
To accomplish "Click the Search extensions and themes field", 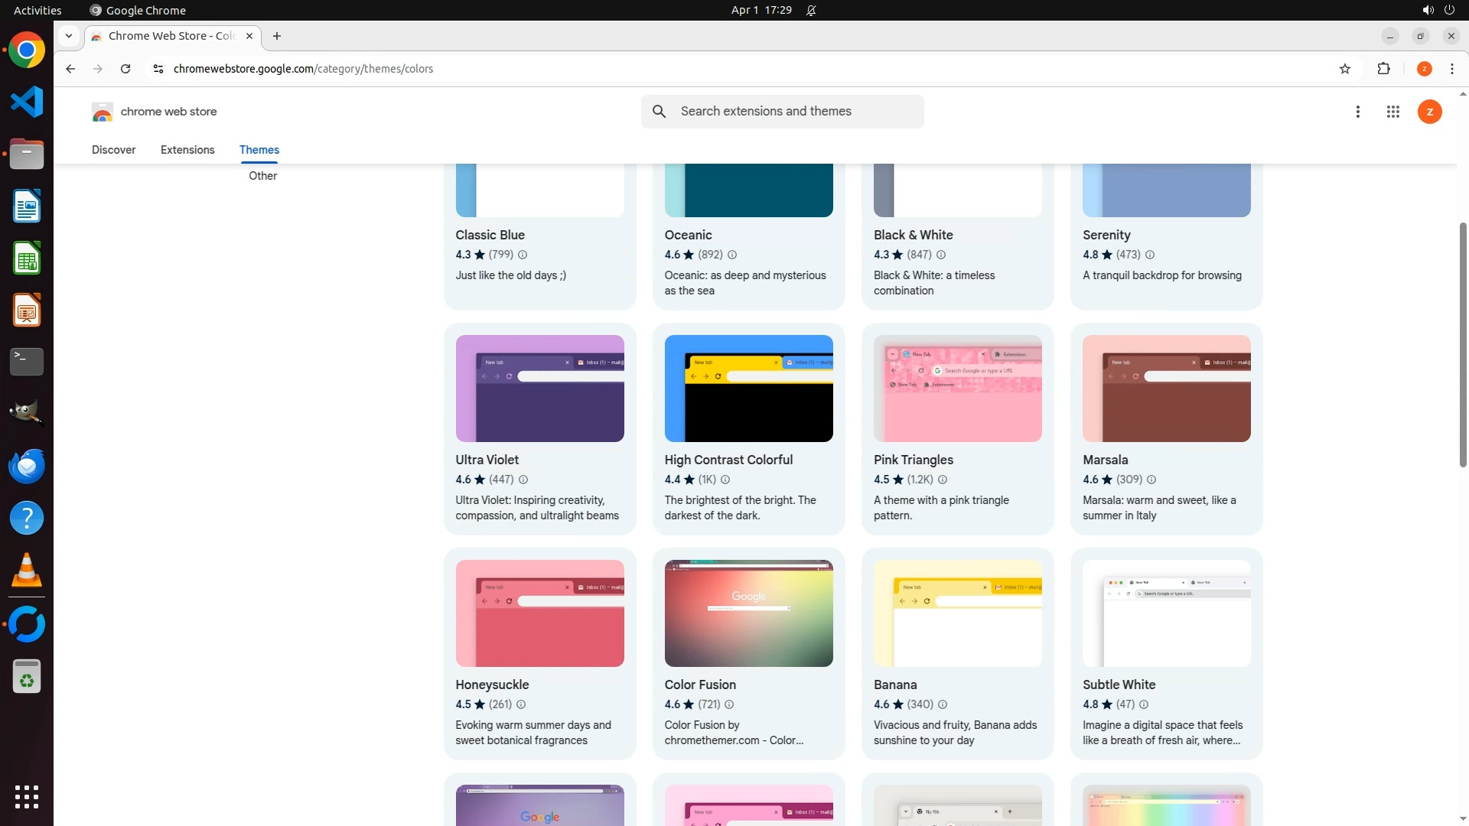I will tap(796, 112).
